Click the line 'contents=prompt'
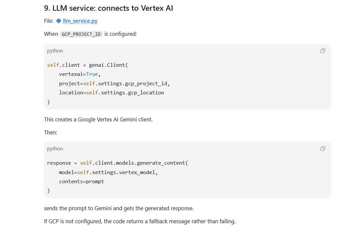This screenshot has height=232, width=356. [82, 182]
